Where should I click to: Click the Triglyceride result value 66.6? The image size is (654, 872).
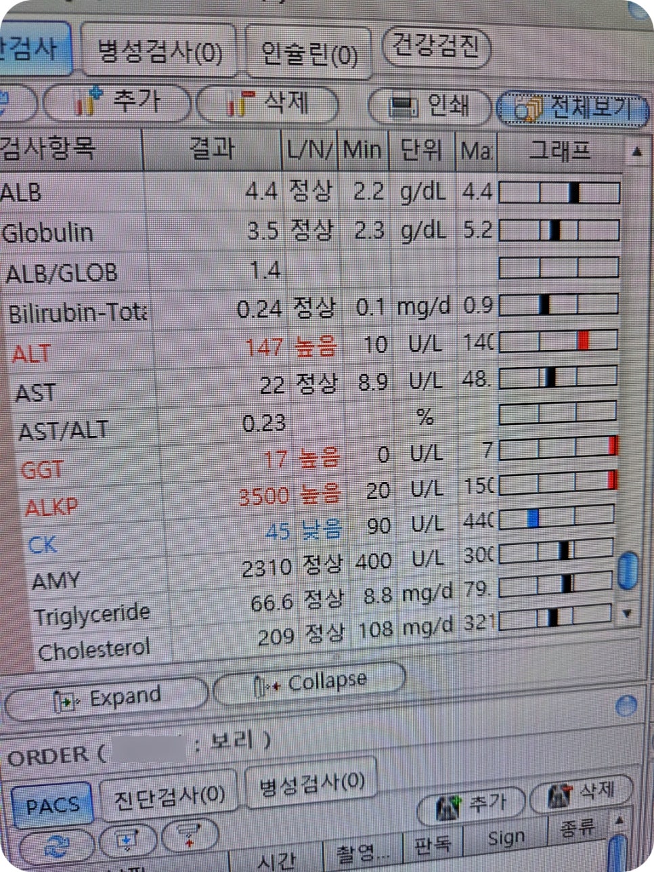click(271, 603)
